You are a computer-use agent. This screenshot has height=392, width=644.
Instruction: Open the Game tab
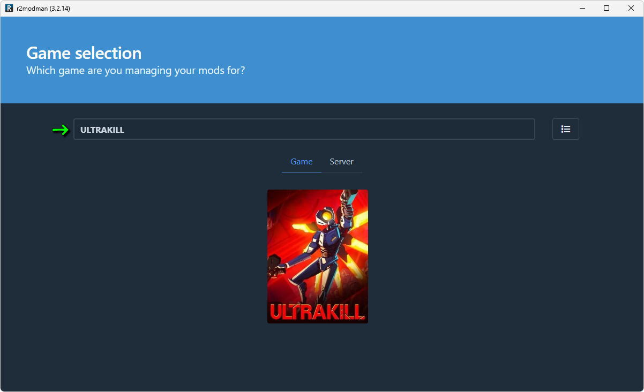[301, 162]
